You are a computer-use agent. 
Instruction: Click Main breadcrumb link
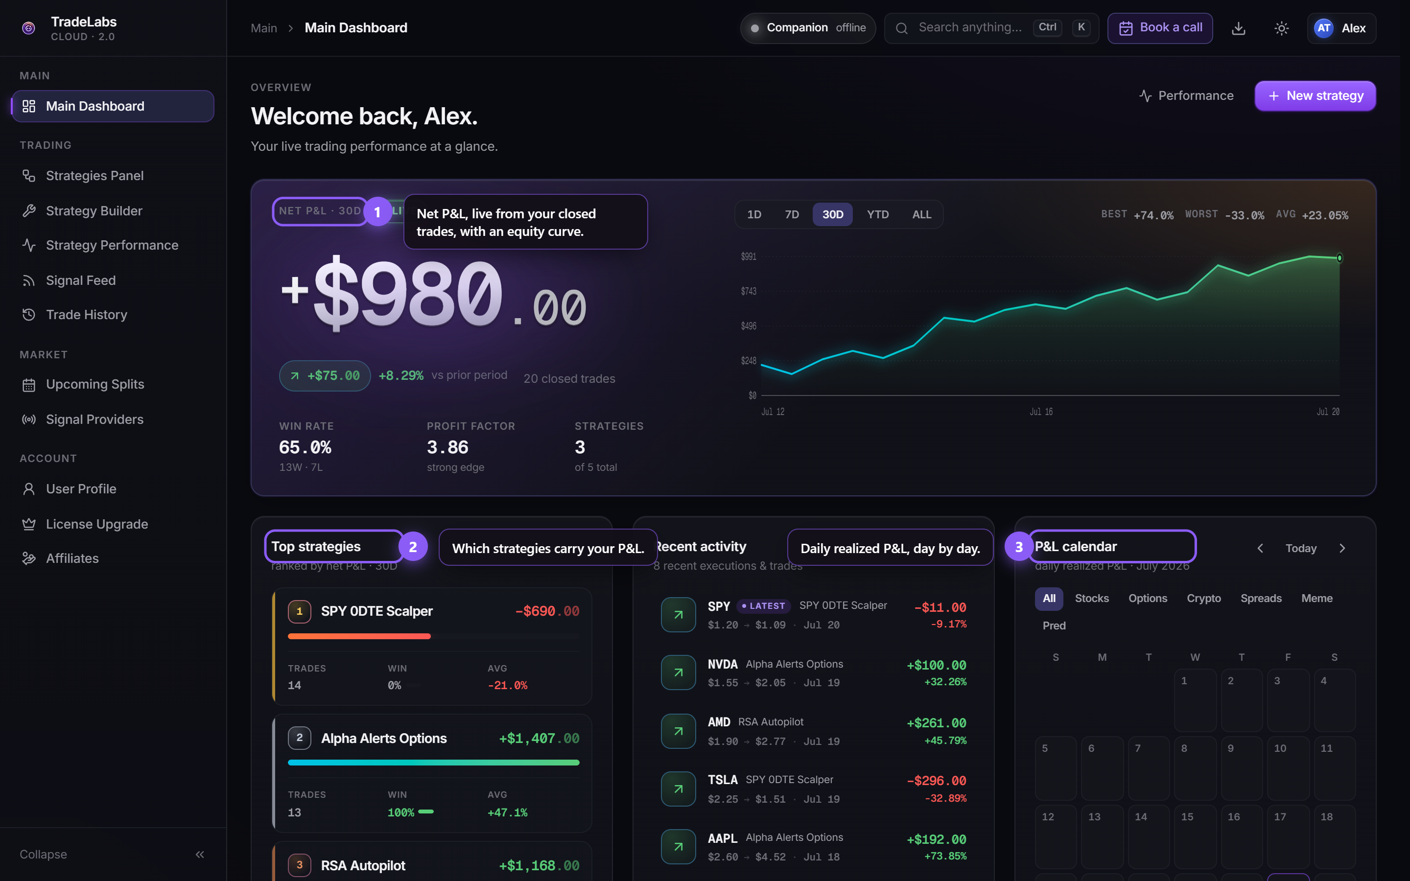(263, 28)
